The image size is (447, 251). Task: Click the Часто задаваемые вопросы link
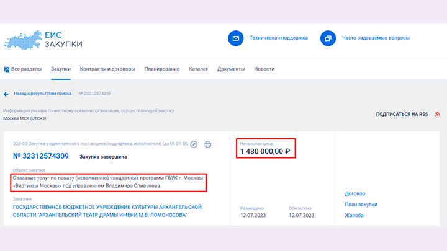pyautogui.click(x=376, y=38)
